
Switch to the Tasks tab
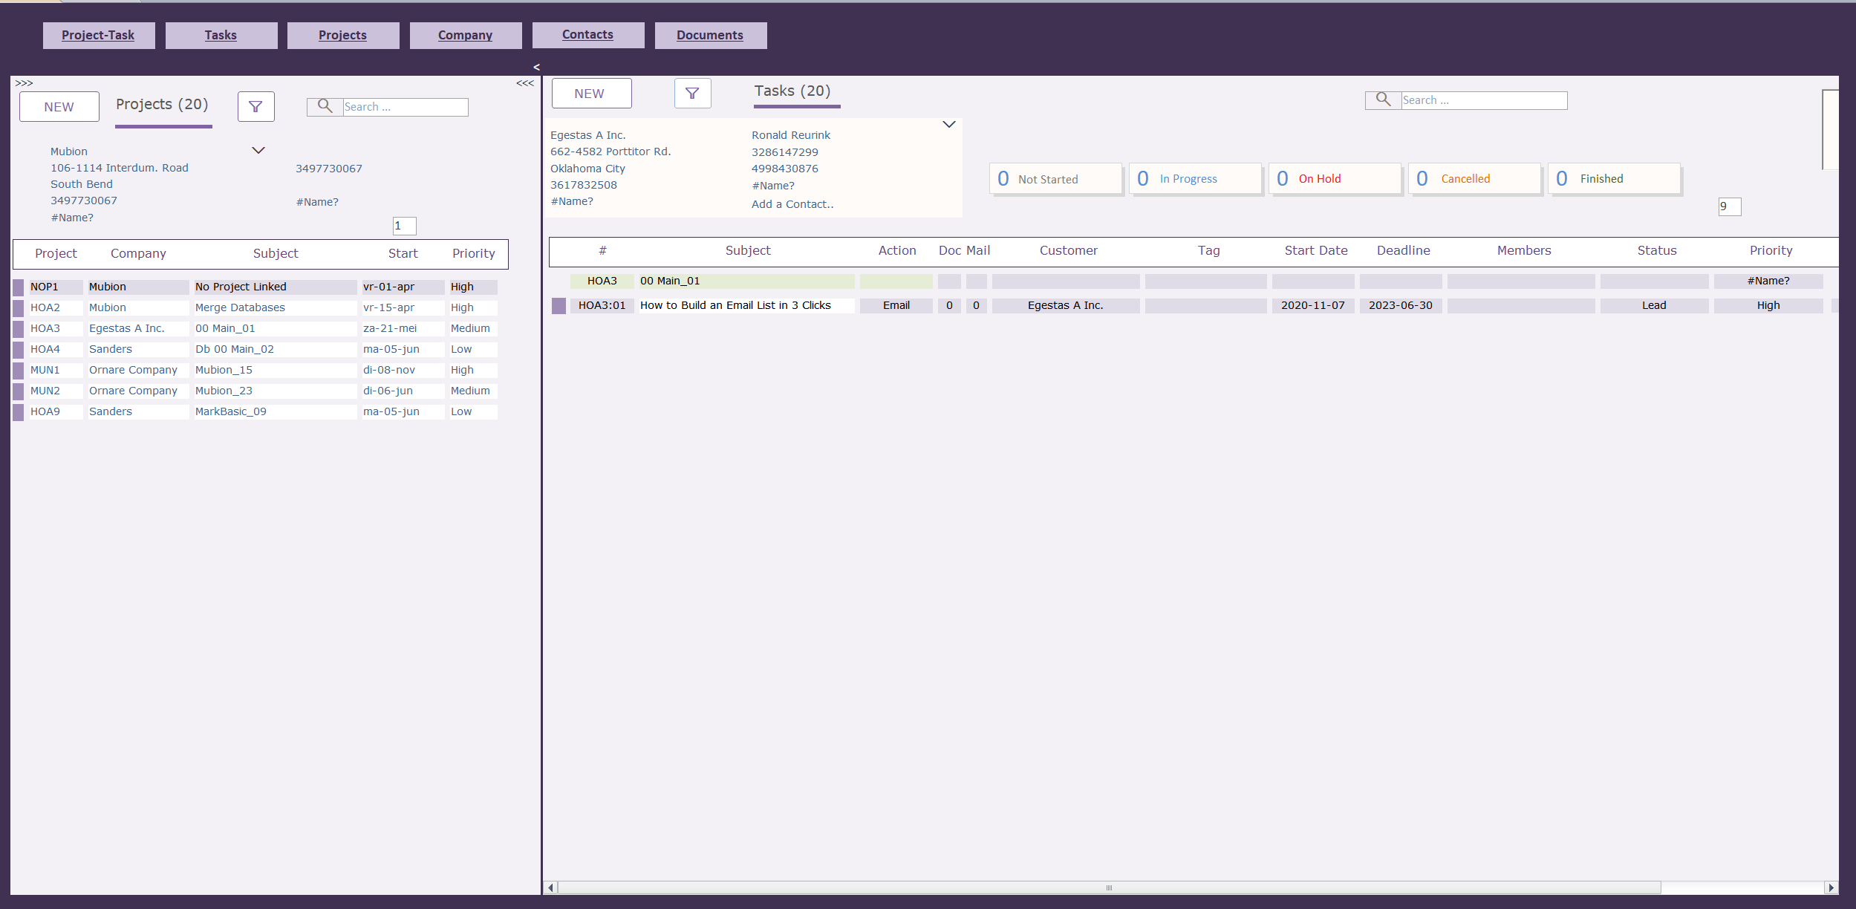point(221,35)
